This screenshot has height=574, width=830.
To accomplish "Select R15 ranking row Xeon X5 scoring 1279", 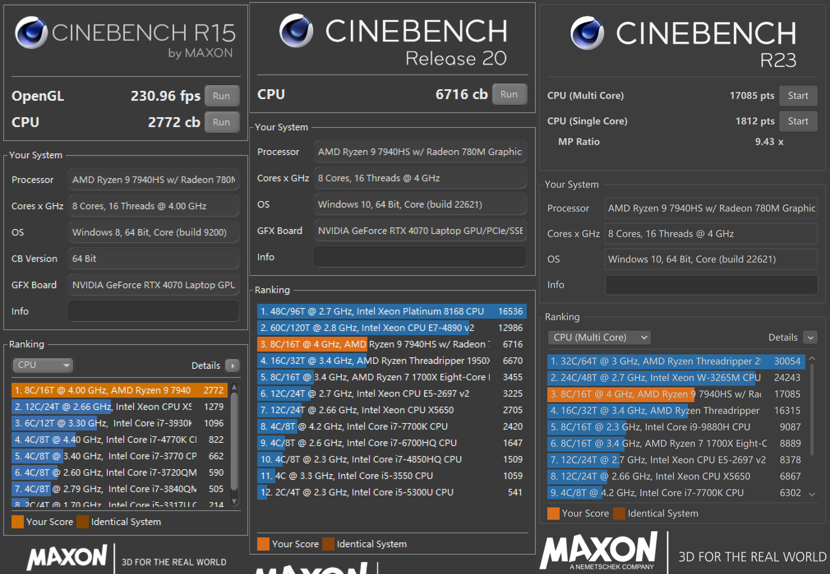I will [120, 407].
